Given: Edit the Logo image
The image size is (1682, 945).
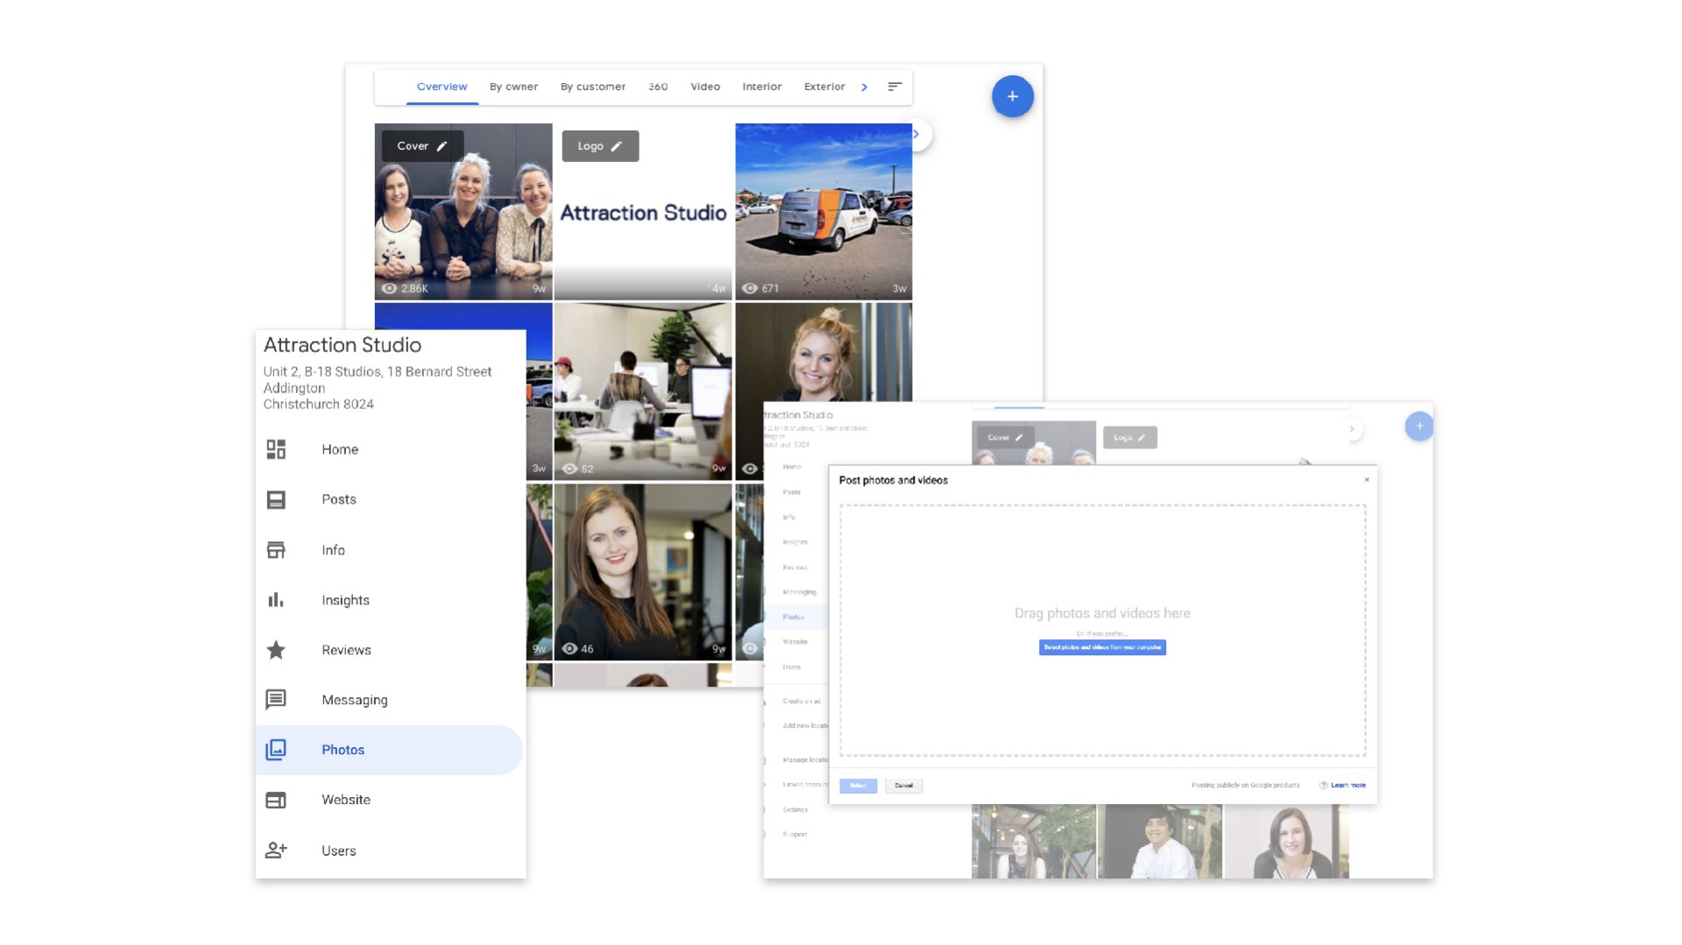Looking at the screenshot, I should click(600, 146).
